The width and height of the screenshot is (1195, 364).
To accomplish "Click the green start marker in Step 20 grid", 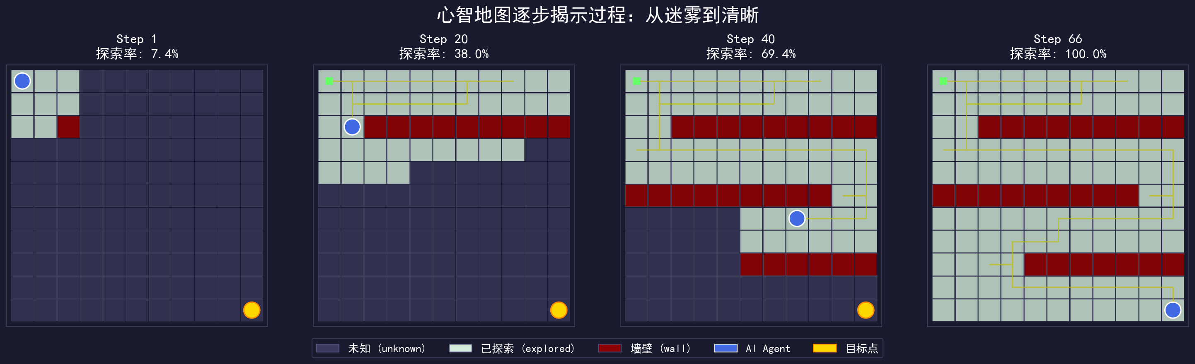I will click(329, 81).
